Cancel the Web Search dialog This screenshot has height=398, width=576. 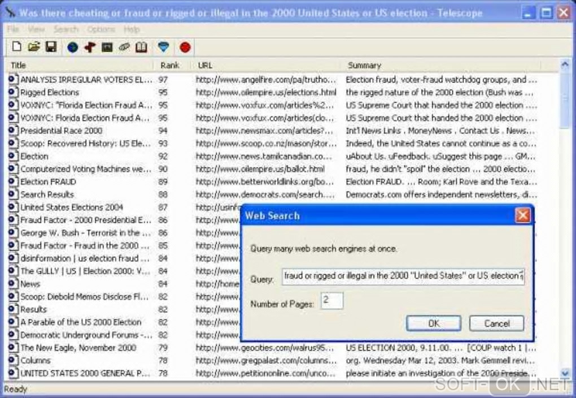pos(496,323)
